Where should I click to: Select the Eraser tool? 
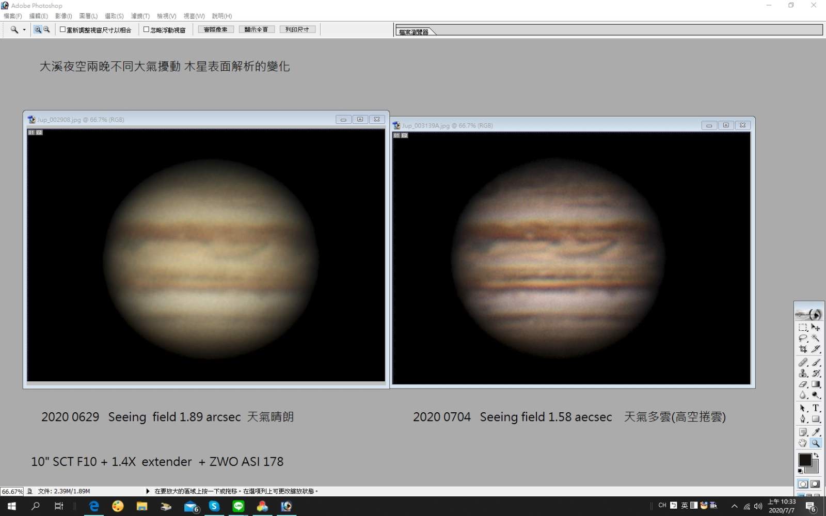click(x=803, y=384)
